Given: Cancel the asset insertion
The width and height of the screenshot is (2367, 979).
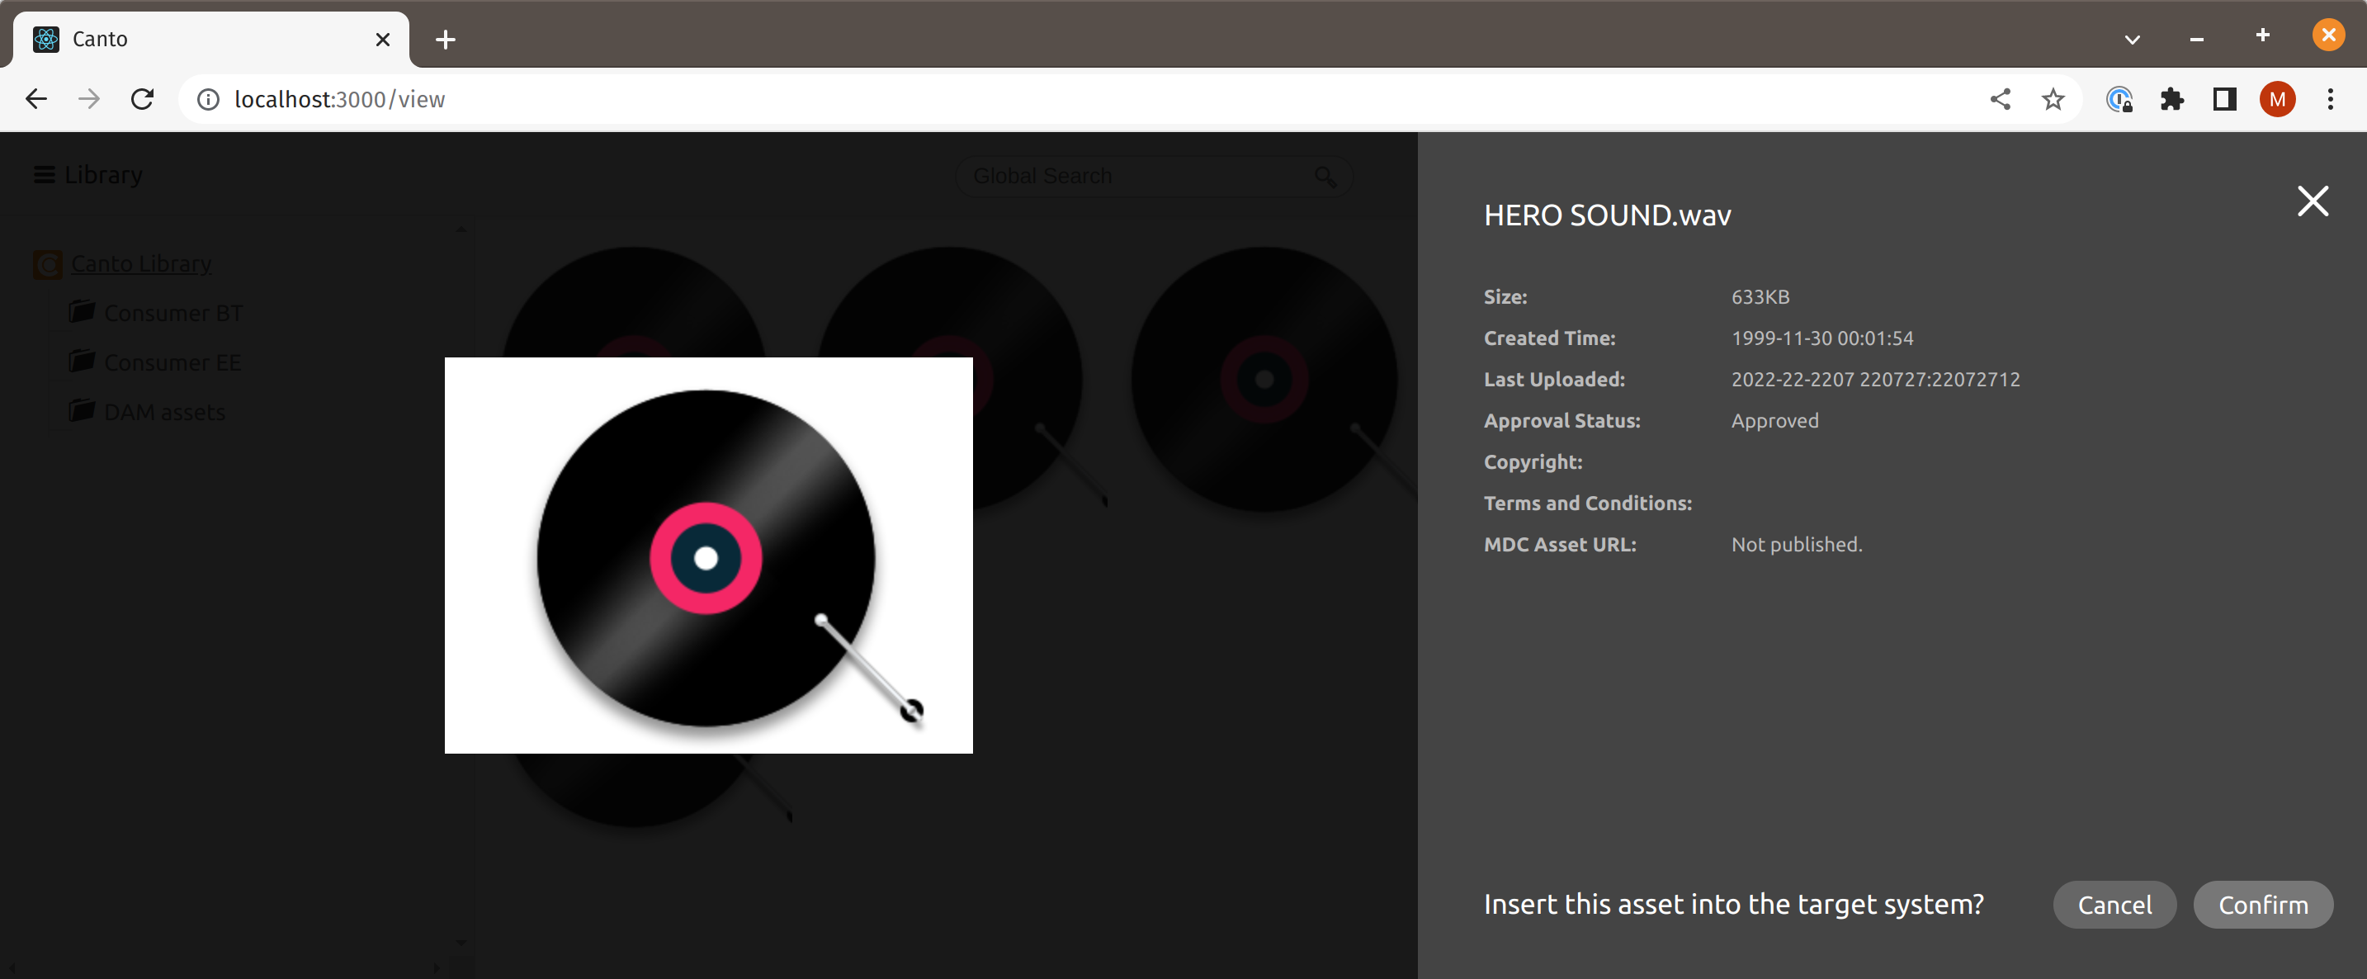Looking at the screenshot, I should 2114,905.
